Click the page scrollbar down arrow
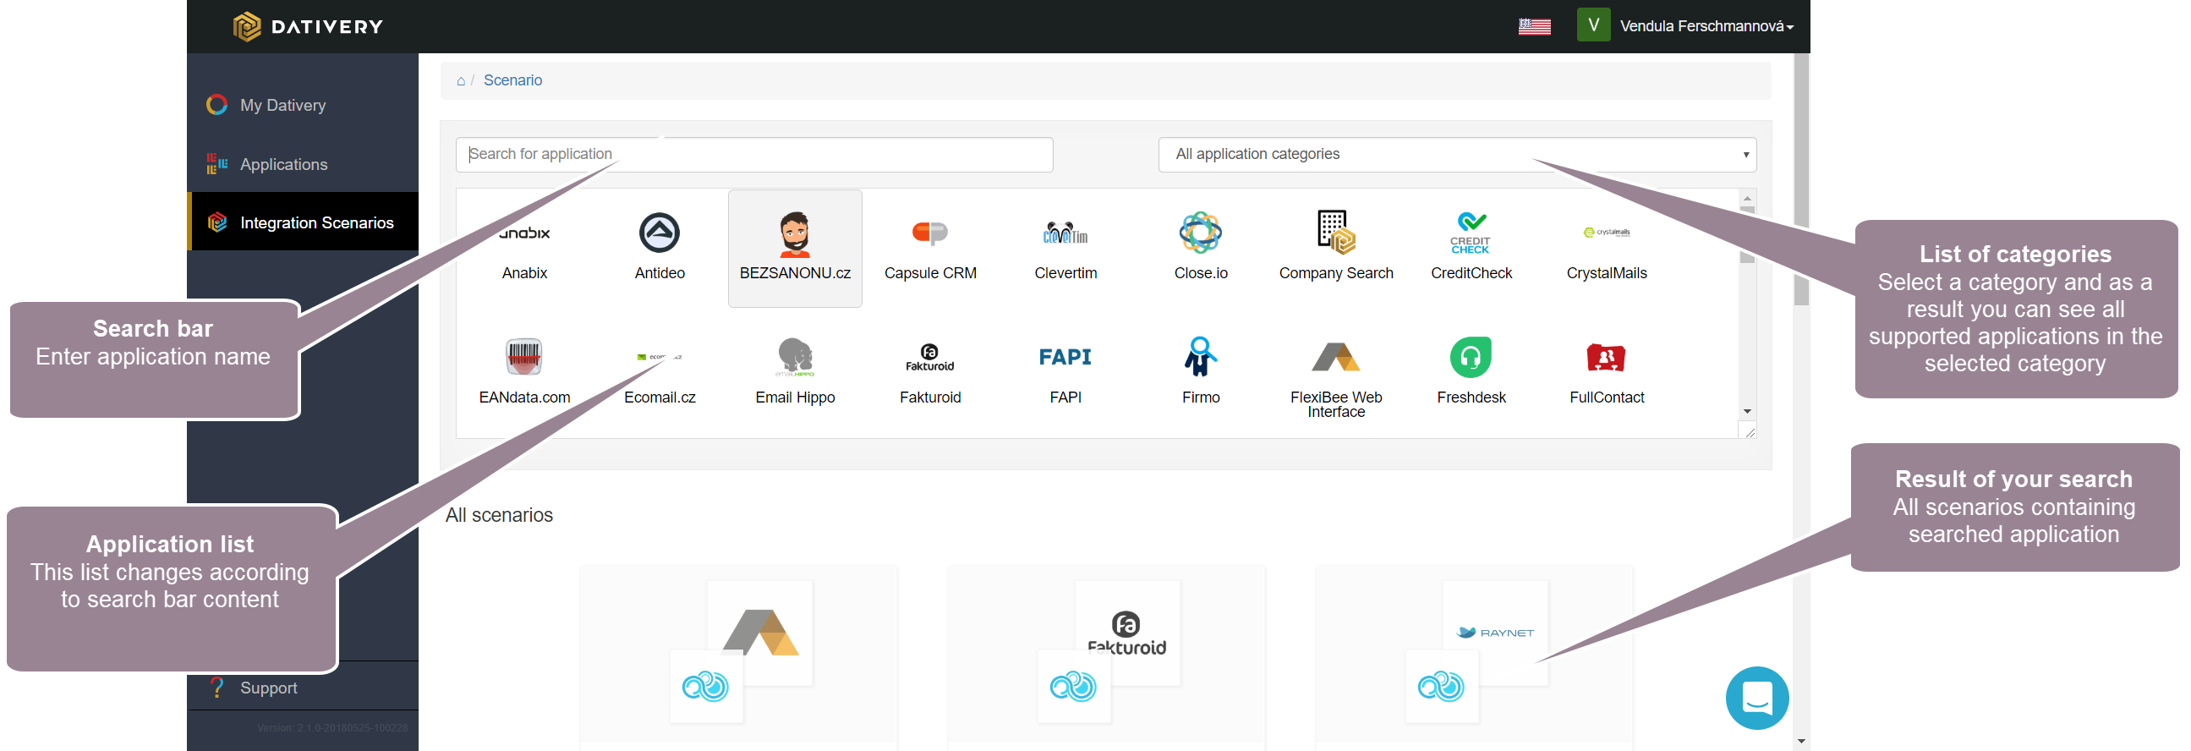The height and width of the screenshot is (751, 2191). (x=1800, y=741)
